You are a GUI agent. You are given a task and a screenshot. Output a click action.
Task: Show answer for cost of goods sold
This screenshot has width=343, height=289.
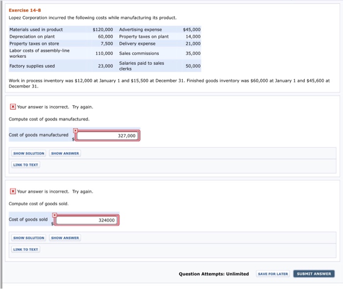[65, 238]
